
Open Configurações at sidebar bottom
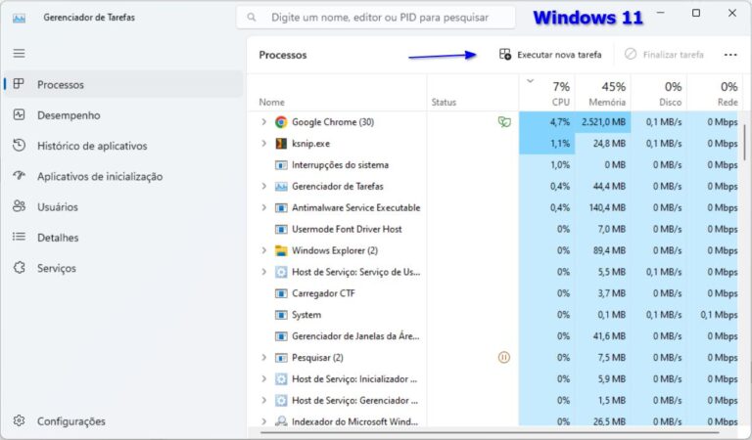tap(123, 421)
